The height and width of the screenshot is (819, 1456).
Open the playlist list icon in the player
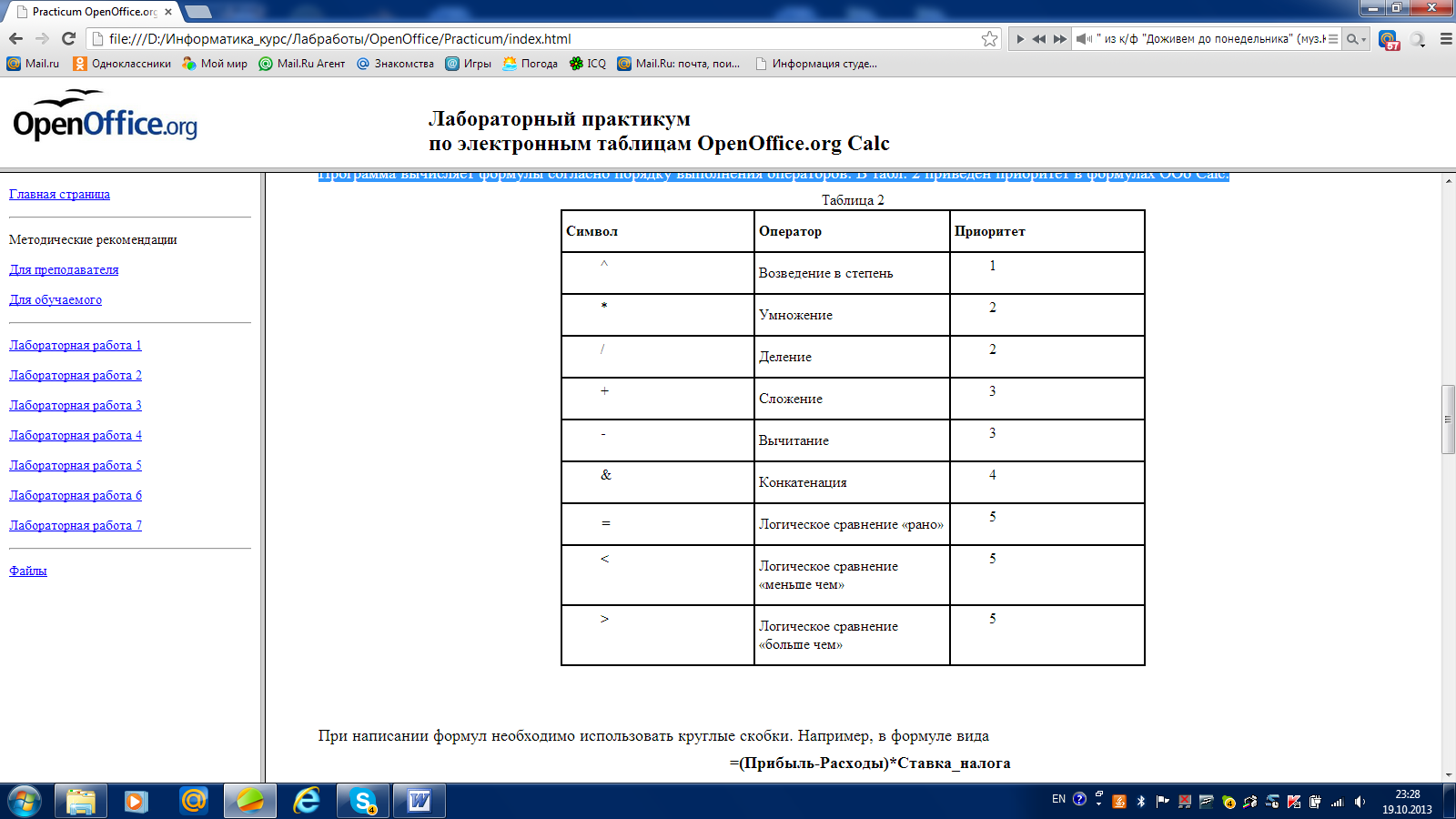pos(1333,39)
